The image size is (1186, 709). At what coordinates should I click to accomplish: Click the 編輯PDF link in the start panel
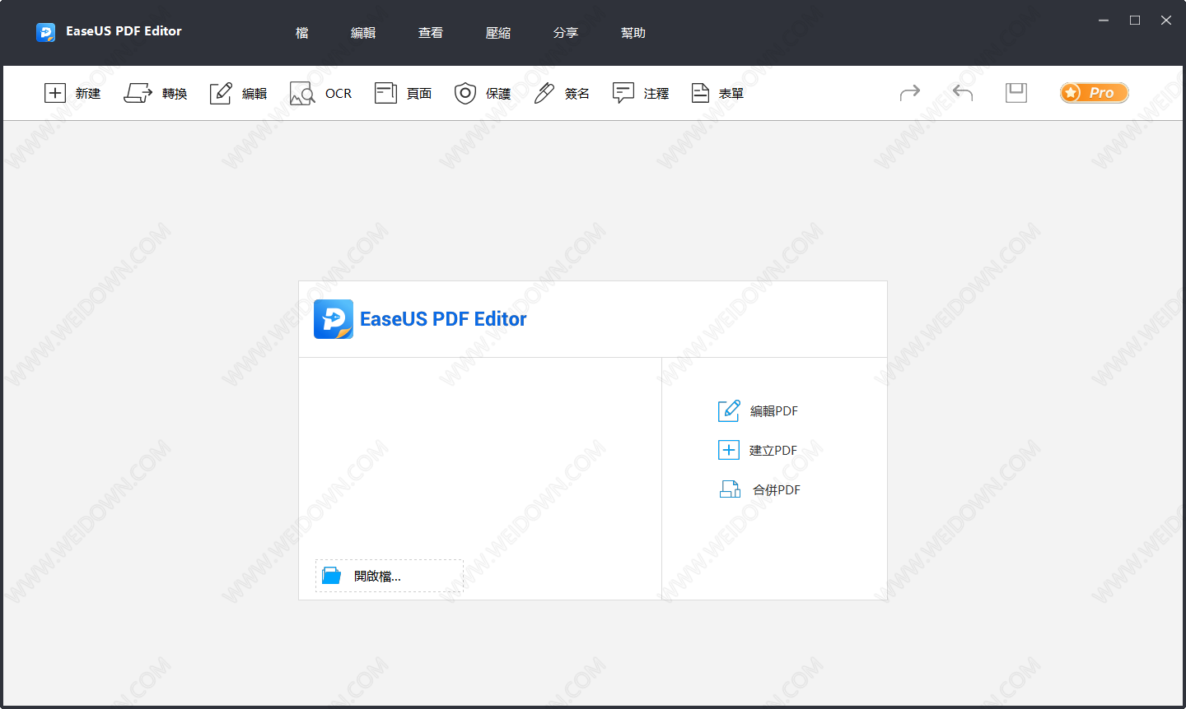(758, 410)
